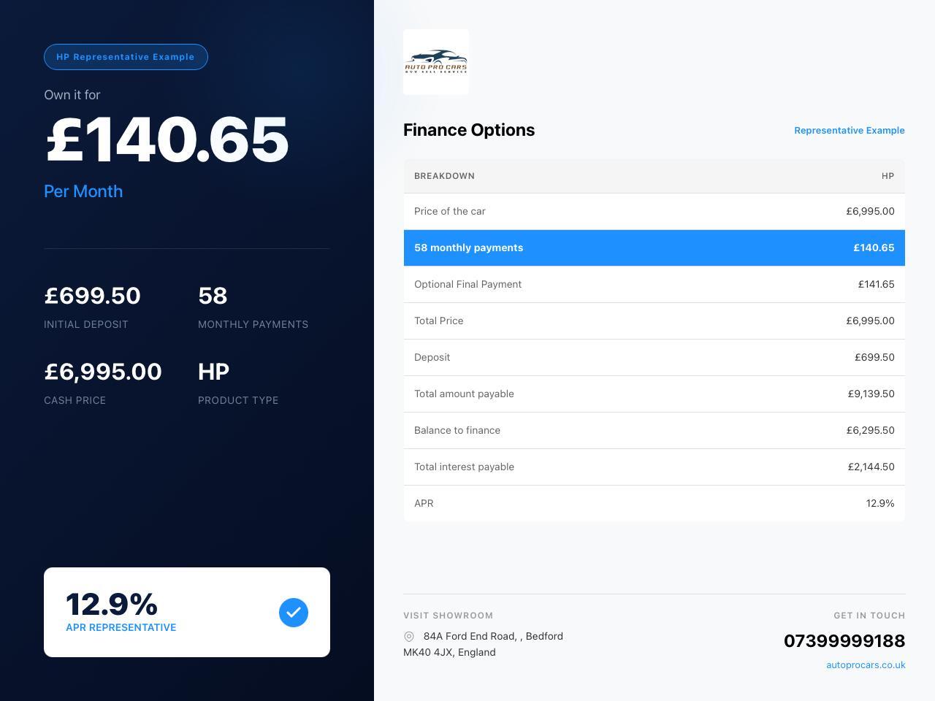Click the £699.50 initial deposit value
The image size is (935, 701).
pos(92,296)
